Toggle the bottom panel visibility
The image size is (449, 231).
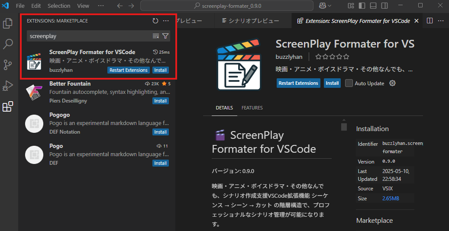coord(373,6)
